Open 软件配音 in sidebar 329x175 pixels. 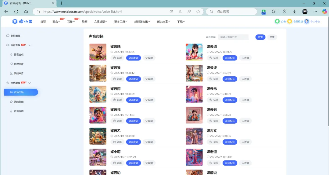[x=13, y=36]
